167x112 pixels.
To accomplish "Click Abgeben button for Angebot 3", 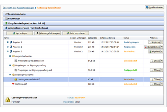I will (x=154, y=51).
